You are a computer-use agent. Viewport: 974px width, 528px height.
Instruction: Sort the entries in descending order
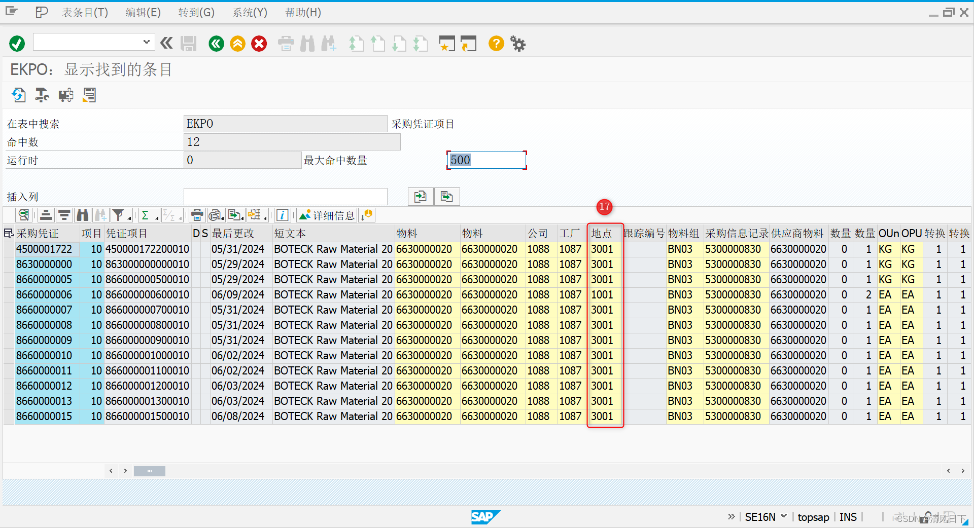tap(64, 215)
